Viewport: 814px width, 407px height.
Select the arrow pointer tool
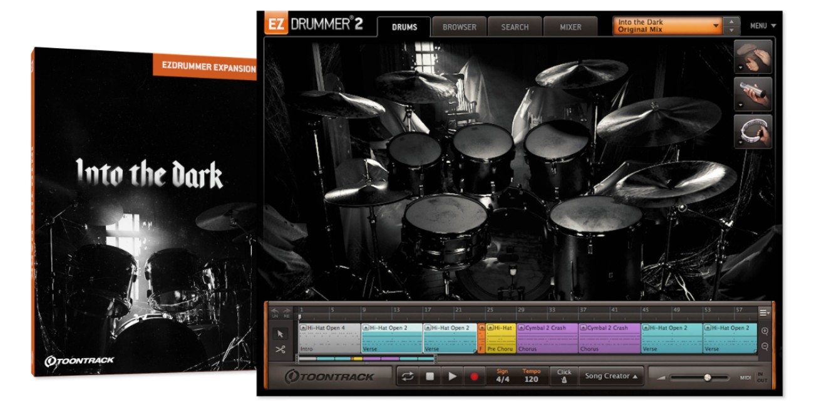(x=280, y=334)
